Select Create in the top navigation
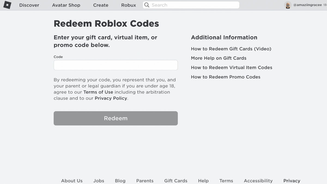Screen dimensions: 327x184 pyautogui.click(x=101, y=5)
